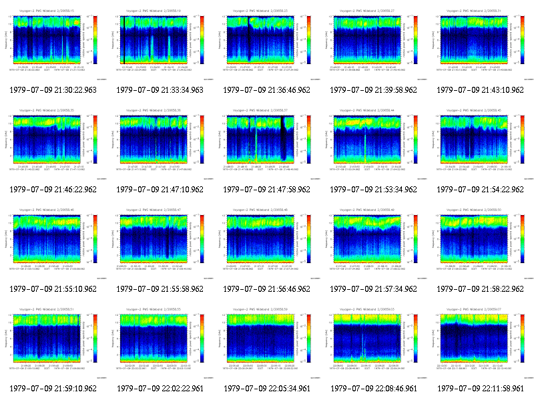534x398 pixels.
Task: Click caption 1979-07-09 22:08:46.961
Action: click(x=374, y=389)
